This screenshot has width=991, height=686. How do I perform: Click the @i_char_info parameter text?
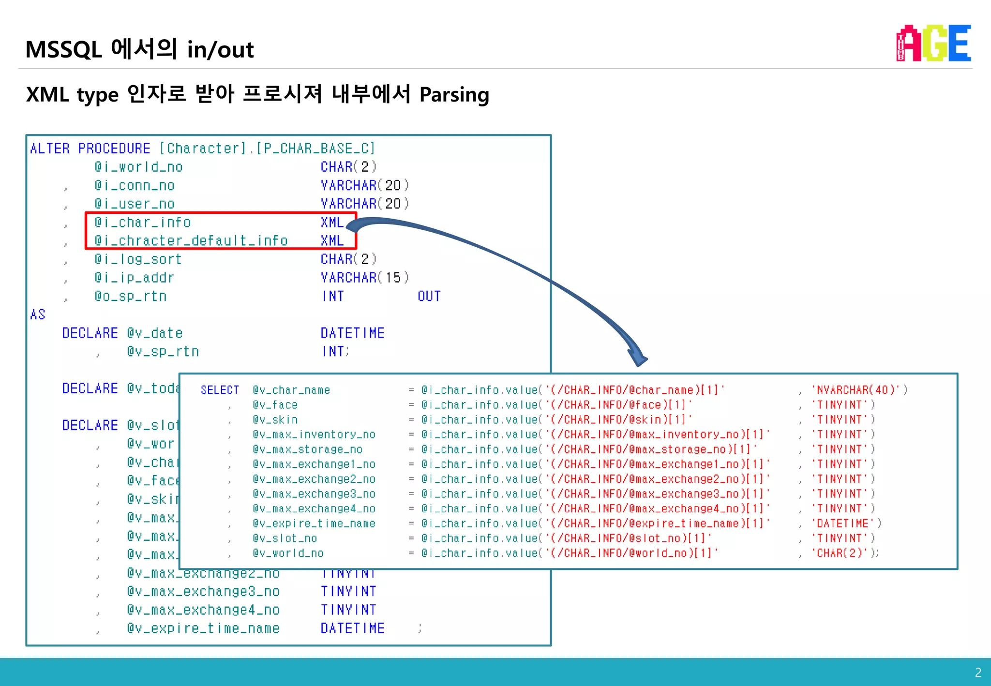click(143, 223)
